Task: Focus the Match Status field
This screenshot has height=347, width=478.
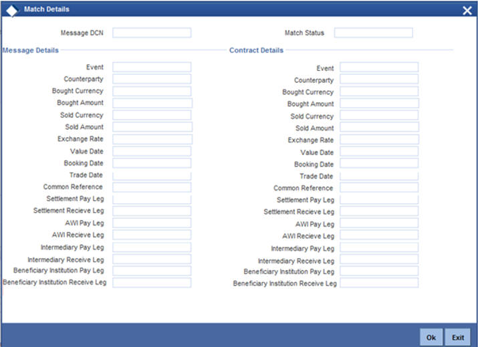Action: coord(374,33)
